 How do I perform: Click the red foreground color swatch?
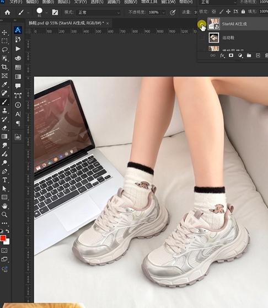tap(3, 238)
